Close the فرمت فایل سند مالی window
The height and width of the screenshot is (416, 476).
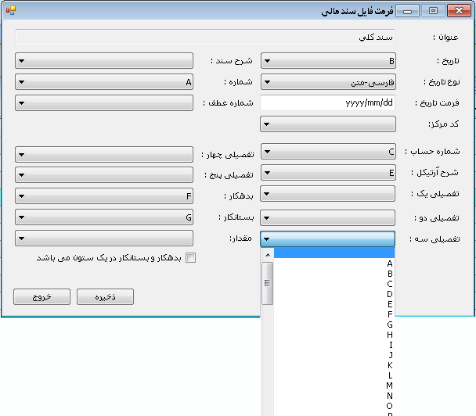(460, 11)
